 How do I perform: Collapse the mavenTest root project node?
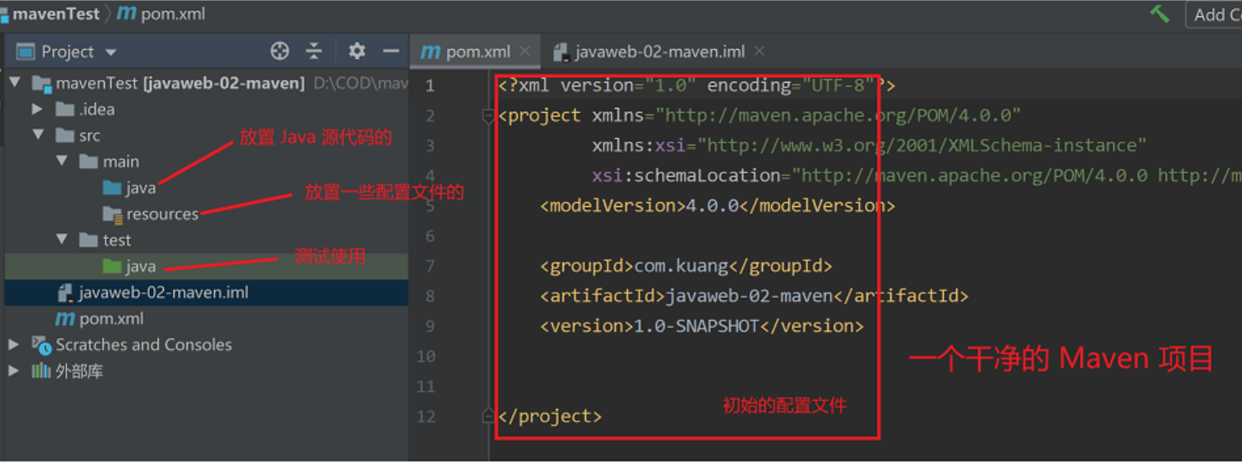tap(15, 83)
